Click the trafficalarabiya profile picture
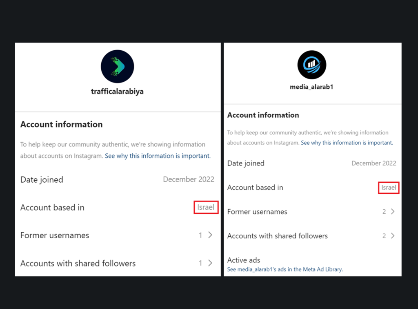The image size is (418, 309). point(117,67)
